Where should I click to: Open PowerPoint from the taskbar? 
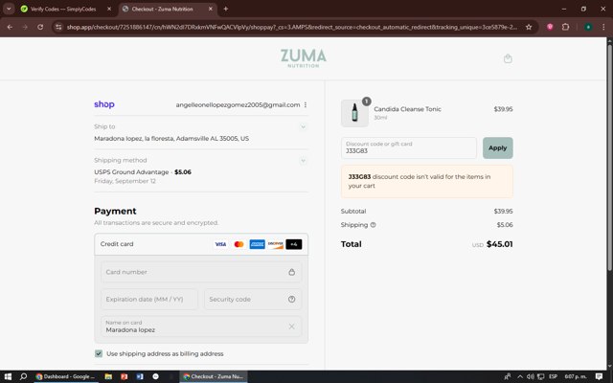[x=124, y=376]
